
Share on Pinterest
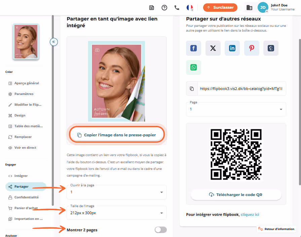click(252, 48)
